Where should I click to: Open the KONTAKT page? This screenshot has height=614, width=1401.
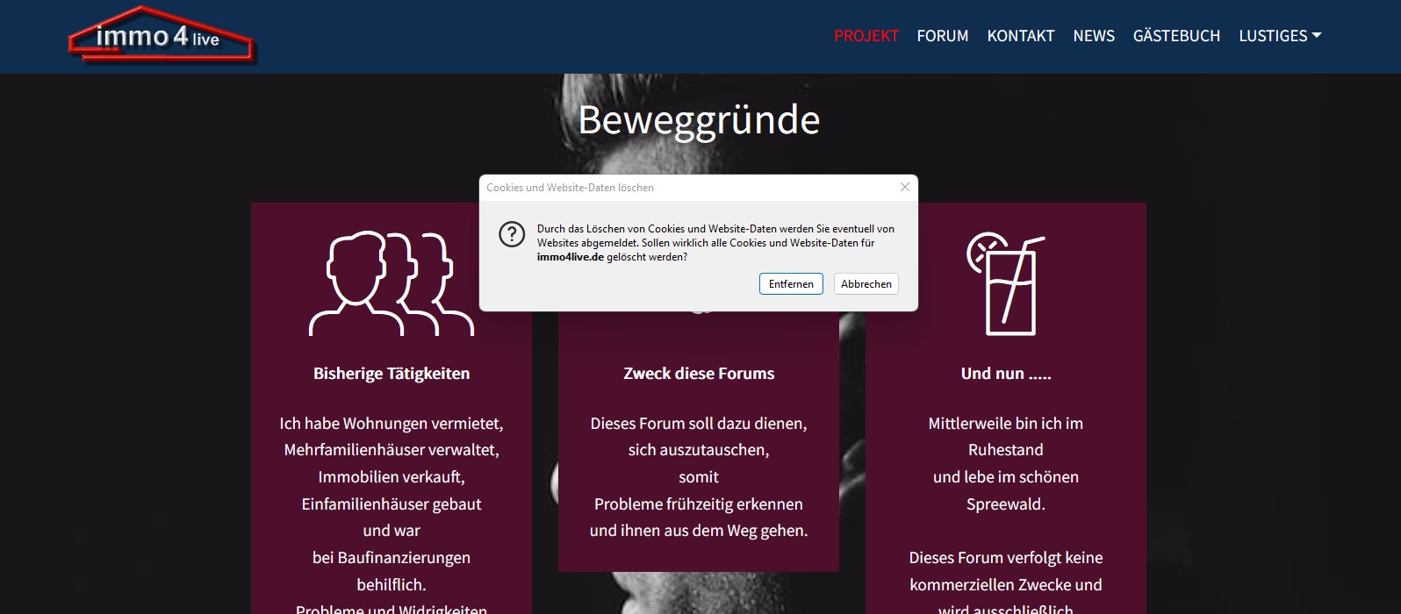(1020, 36)
